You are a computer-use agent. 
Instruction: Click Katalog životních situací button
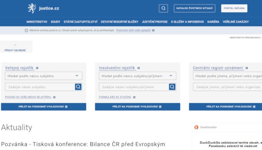[x=194, y=8]
